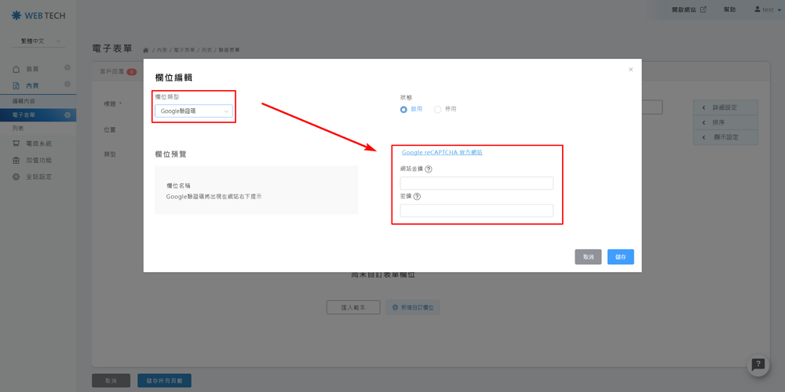Open the 繁體中文 language dropdown
The image size is (785, 392).
(38, 40)
